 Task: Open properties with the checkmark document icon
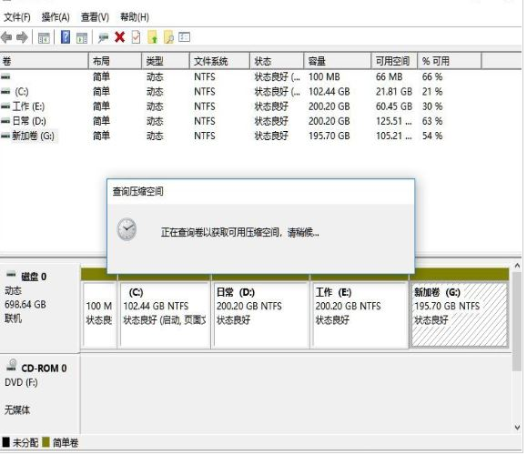[x=136, y=37]
